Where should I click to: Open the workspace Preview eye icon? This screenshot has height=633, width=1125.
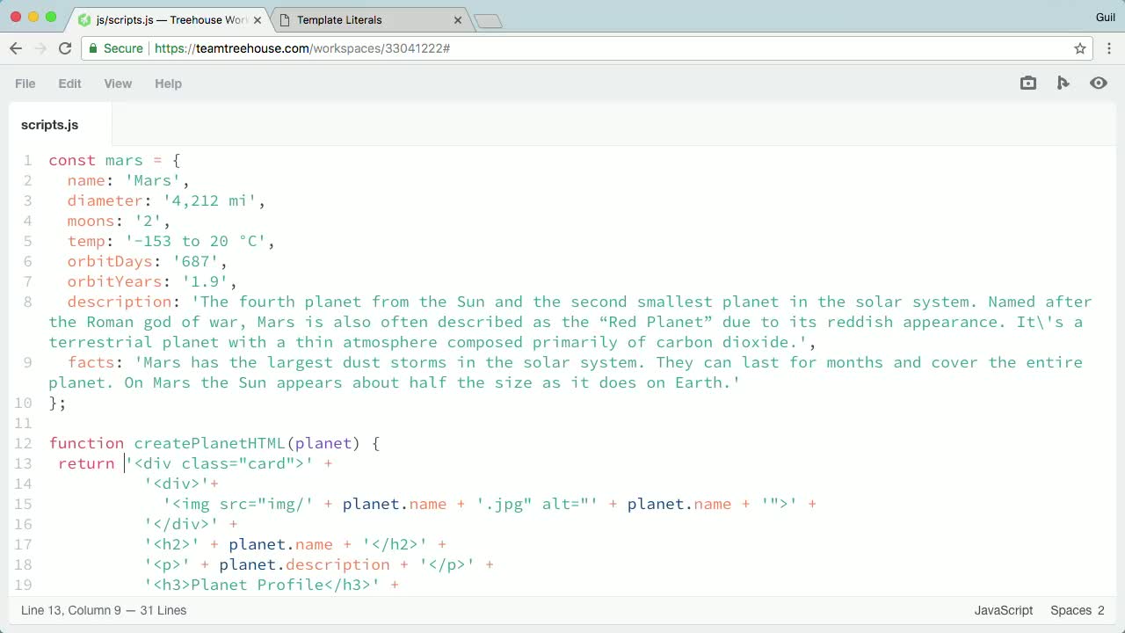tap(1099, 83)
